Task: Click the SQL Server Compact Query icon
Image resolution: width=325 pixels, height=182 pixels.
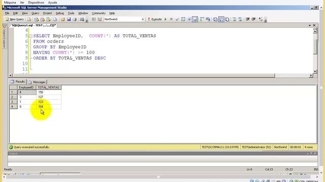Action: pyautogui.click(x=55, y=19)
